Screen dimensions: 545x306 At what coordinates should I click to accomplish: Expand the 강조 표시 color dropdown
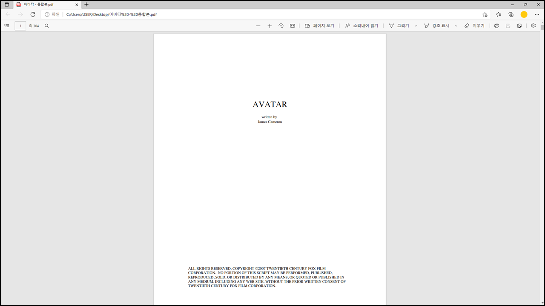click(x=456, y=26)
